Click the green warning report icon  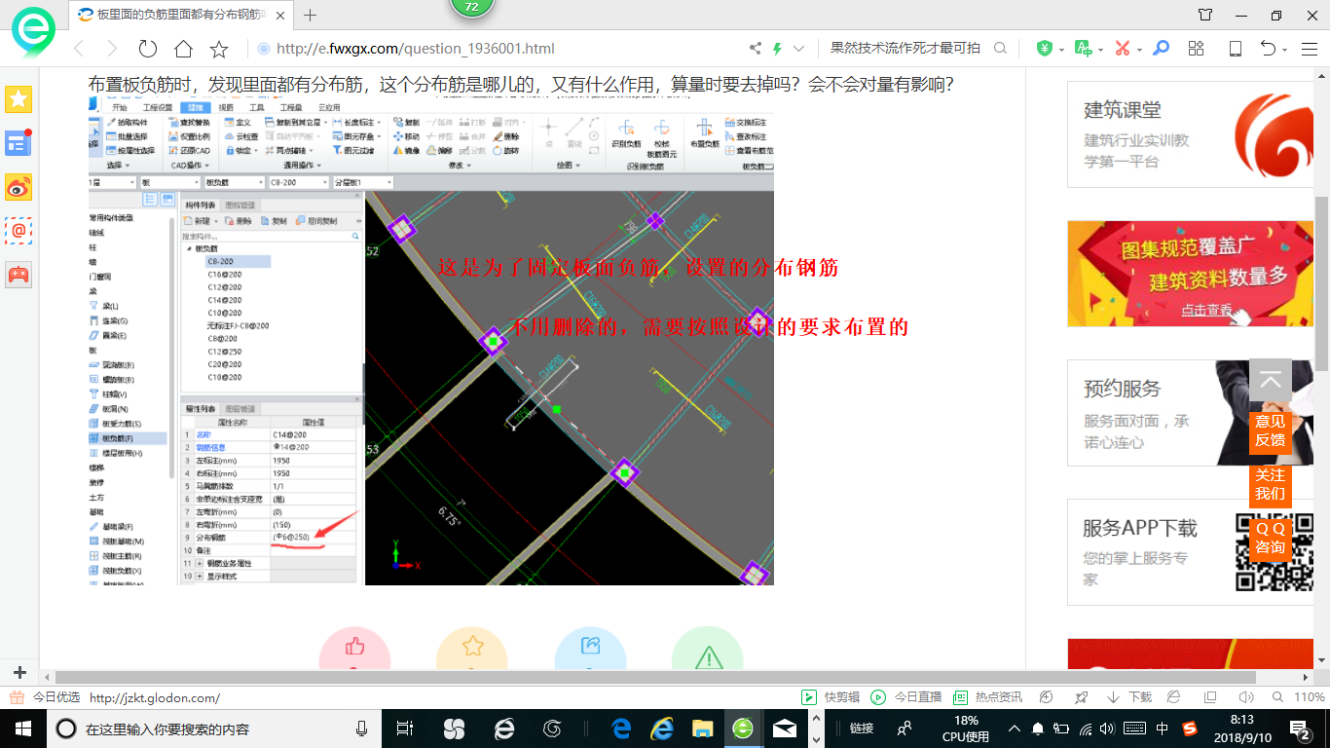(708, 647)
